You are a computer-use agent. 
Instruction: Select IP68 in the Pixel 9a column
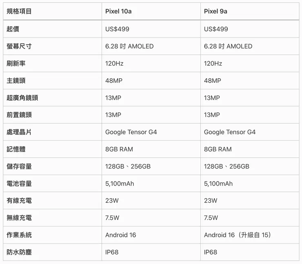(x=211, y=252)
